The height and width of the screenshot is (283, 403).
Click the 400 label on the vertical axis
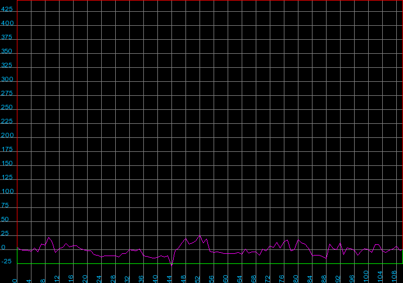point(7,23)
